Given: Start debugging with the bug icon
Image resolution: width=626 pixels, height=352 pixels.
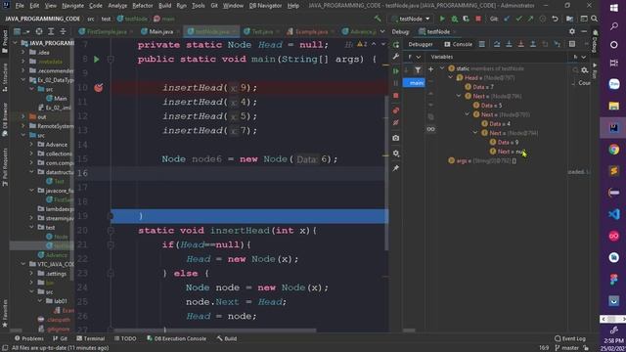Looking at the screenshot, I should [454, 19].
